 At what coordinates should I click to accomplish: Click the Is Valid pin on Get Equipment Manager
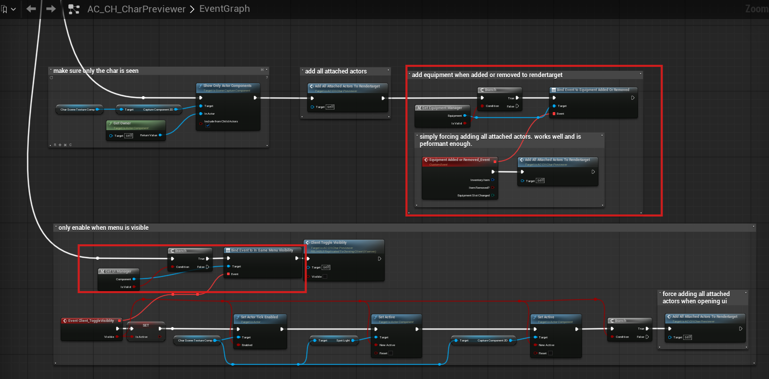click(x=464, y=123)
